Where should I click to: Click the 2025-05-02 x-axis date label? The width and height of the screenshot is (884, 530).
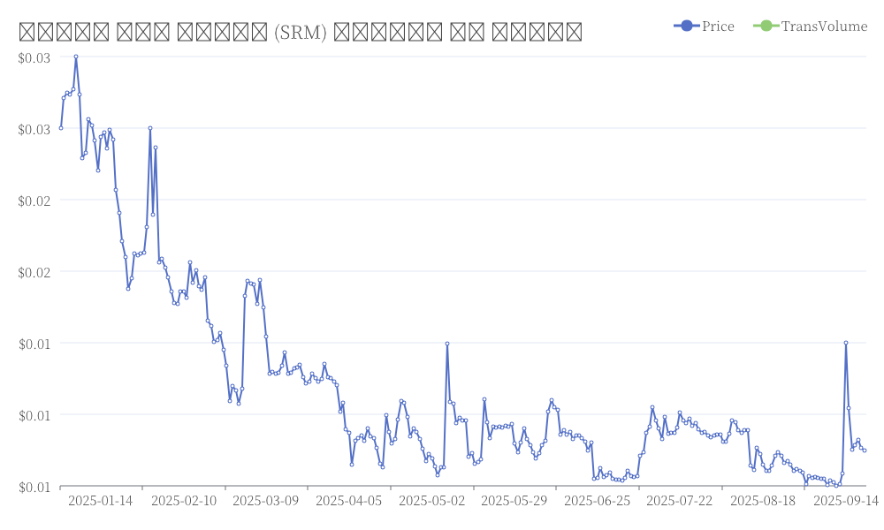(432, 501)
